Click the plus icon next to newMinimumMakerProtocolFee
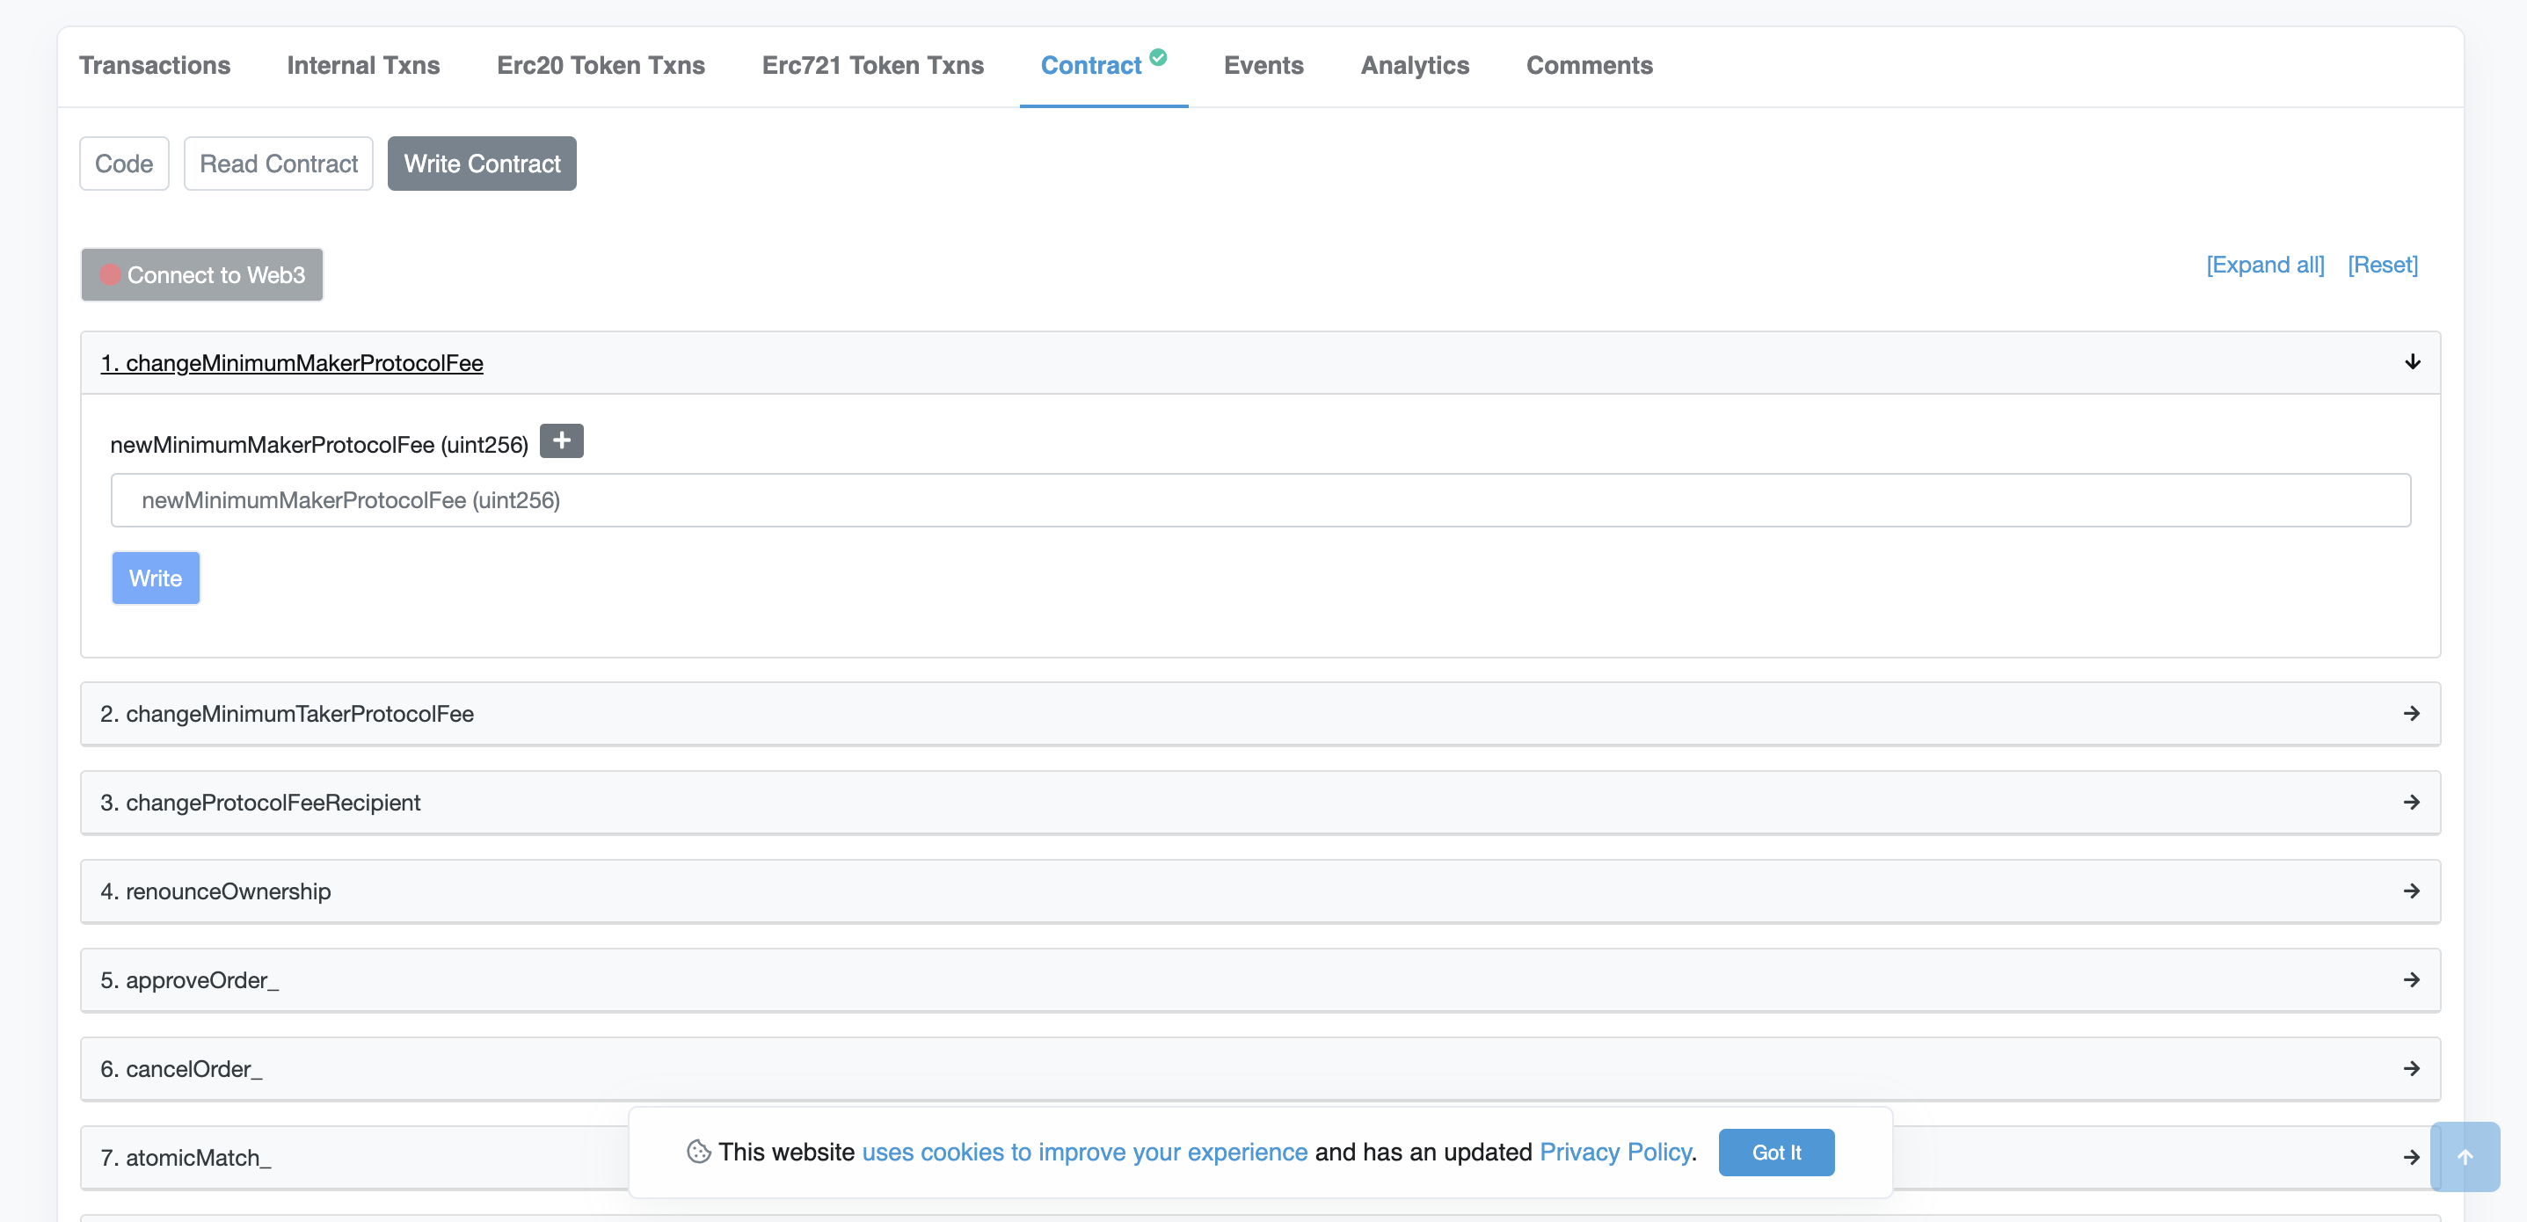2527x1222 pixels. [x=561, y=440]
